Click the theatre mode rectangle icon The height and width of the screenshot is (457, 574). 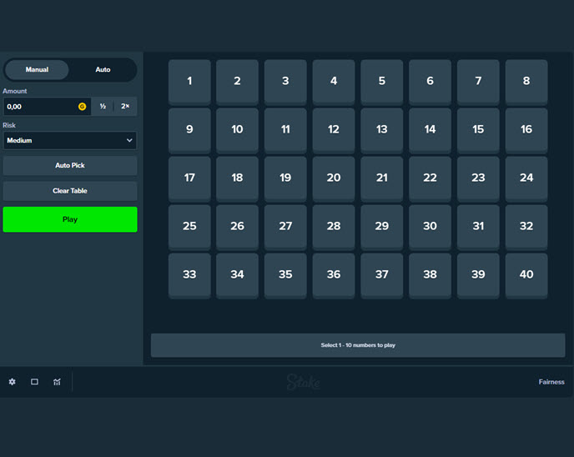(34, 382)
